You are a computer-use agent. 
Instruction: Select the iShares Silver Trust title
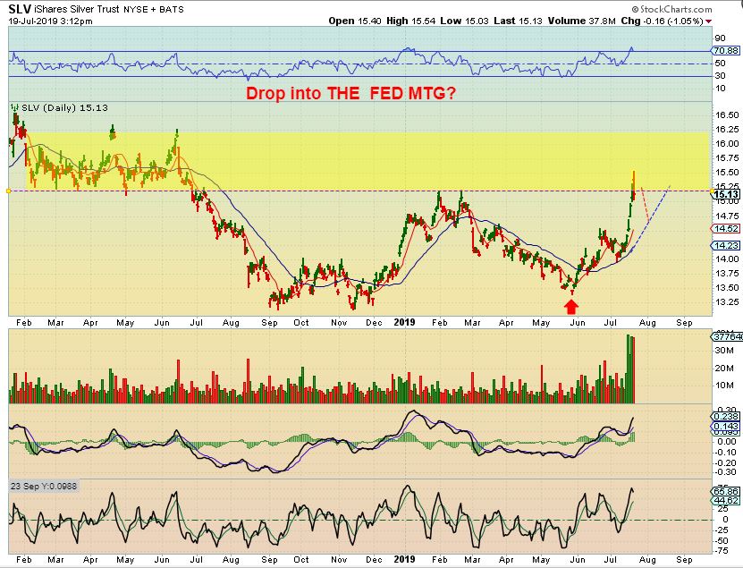tap(76, 9)
